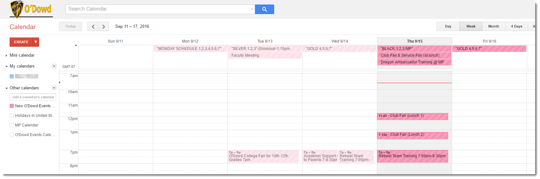This screenshot has height=179, width=540.
Task: Open Other calendars options menu arrow
Action: [54, 88]
